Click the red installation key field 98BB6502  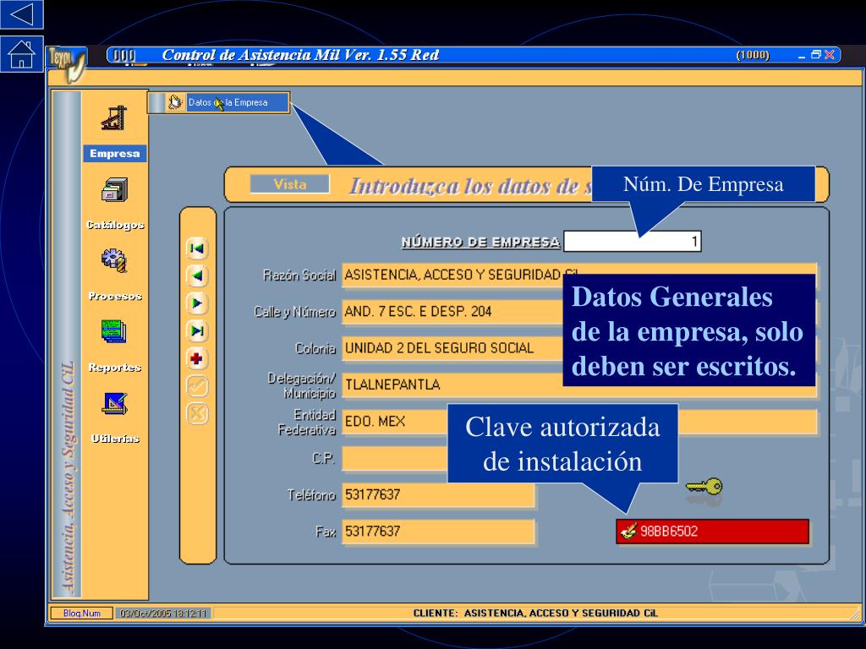pos(712,532)
